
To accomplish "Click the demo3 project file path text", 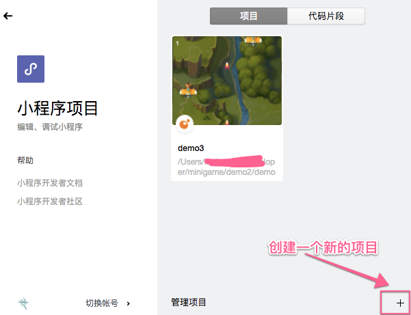I will [x=226, y=167].
